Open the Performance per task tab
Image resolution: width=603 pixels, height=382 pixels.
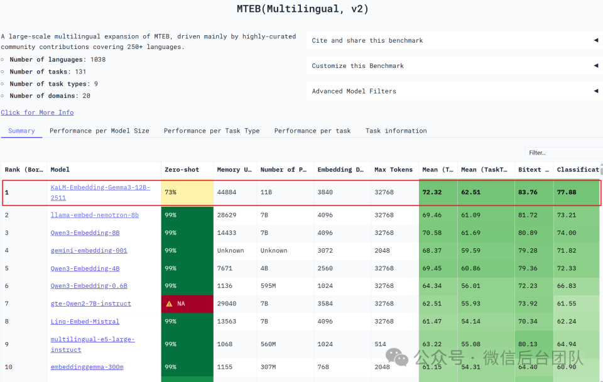coord(312,131)
